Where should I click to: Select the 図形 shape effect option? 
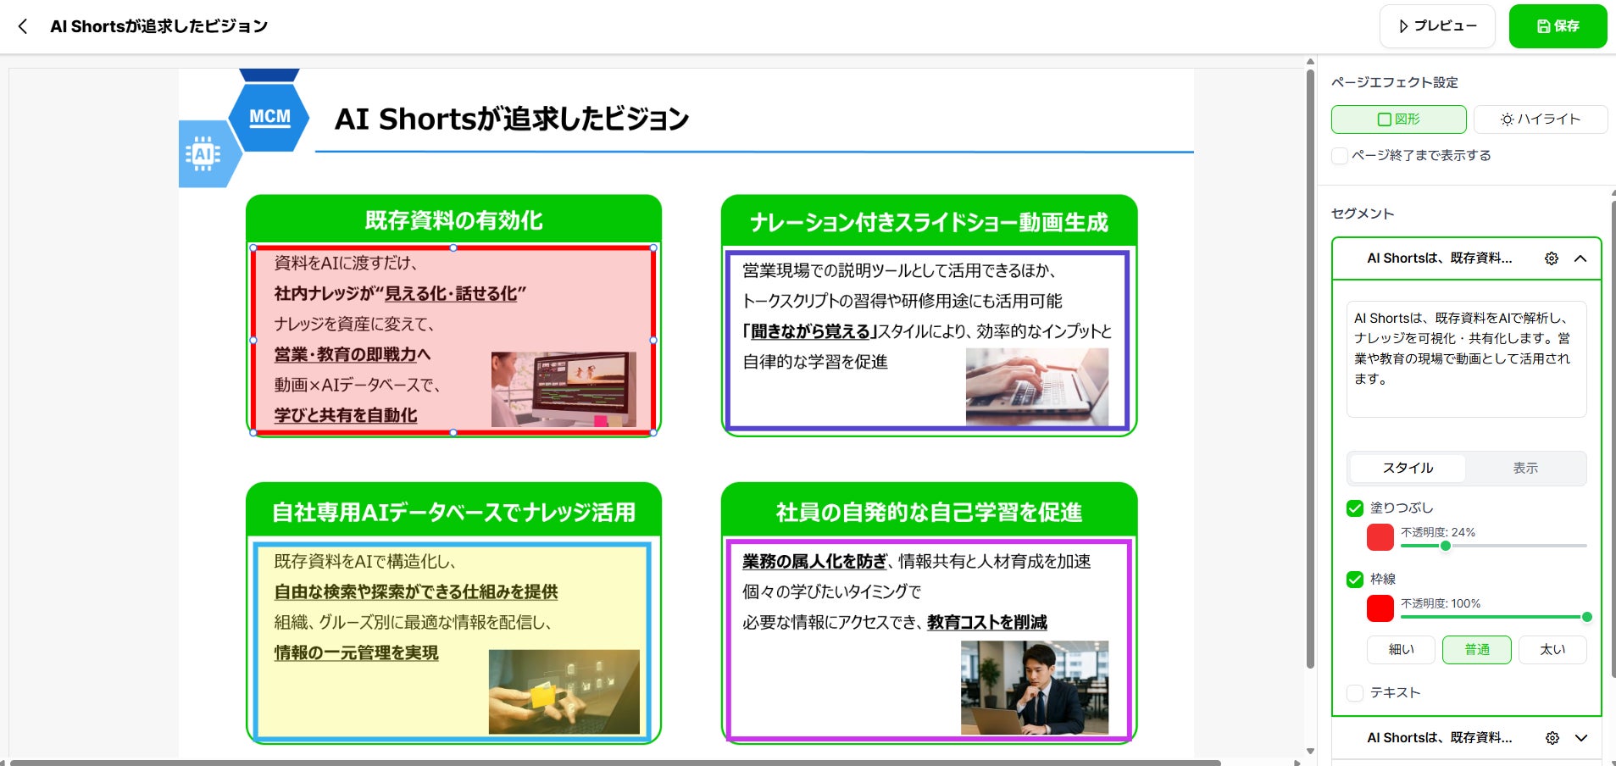[x=1398, y=119]
